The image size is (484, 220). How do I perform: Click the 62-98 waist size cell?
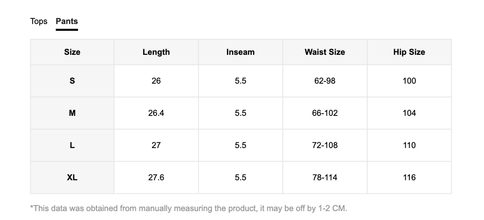coord(325,81)
